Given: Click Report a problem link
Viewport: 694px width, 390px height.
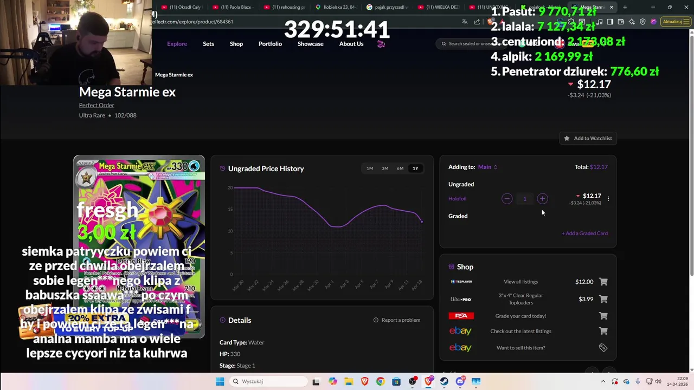Looking at the screenshot, I should (397, 320).
